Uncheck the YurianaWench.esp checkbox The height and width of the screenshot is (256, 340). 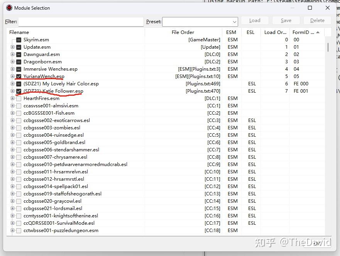19,76
